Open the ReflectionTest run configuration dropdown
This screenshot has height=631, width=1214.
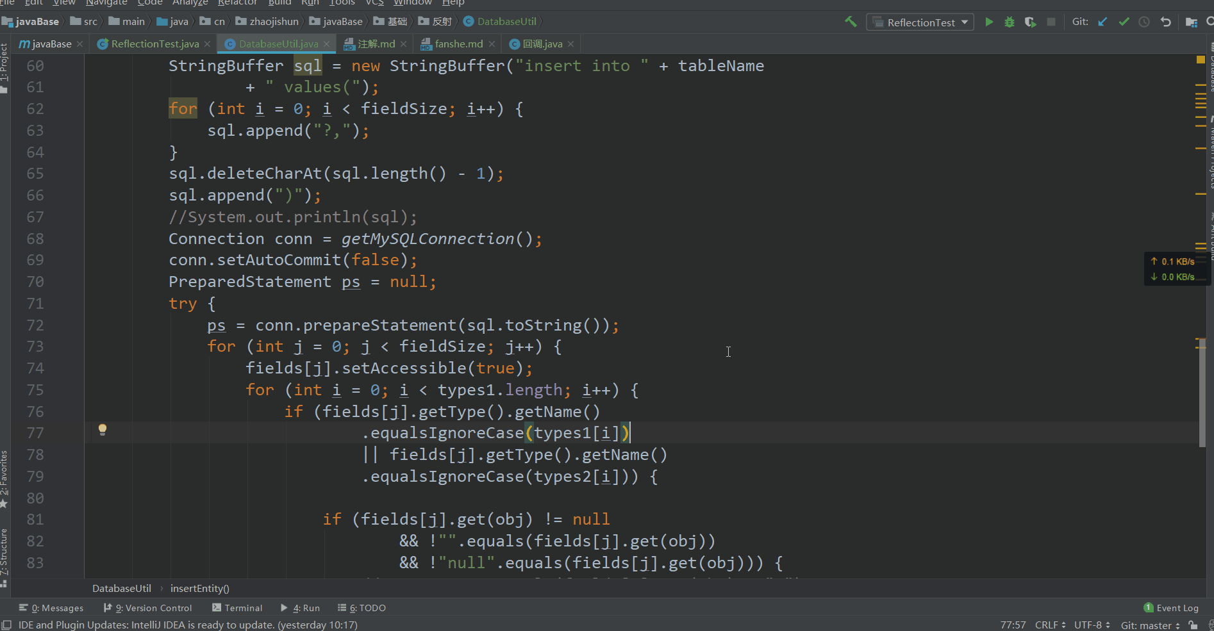click(920, 22)
